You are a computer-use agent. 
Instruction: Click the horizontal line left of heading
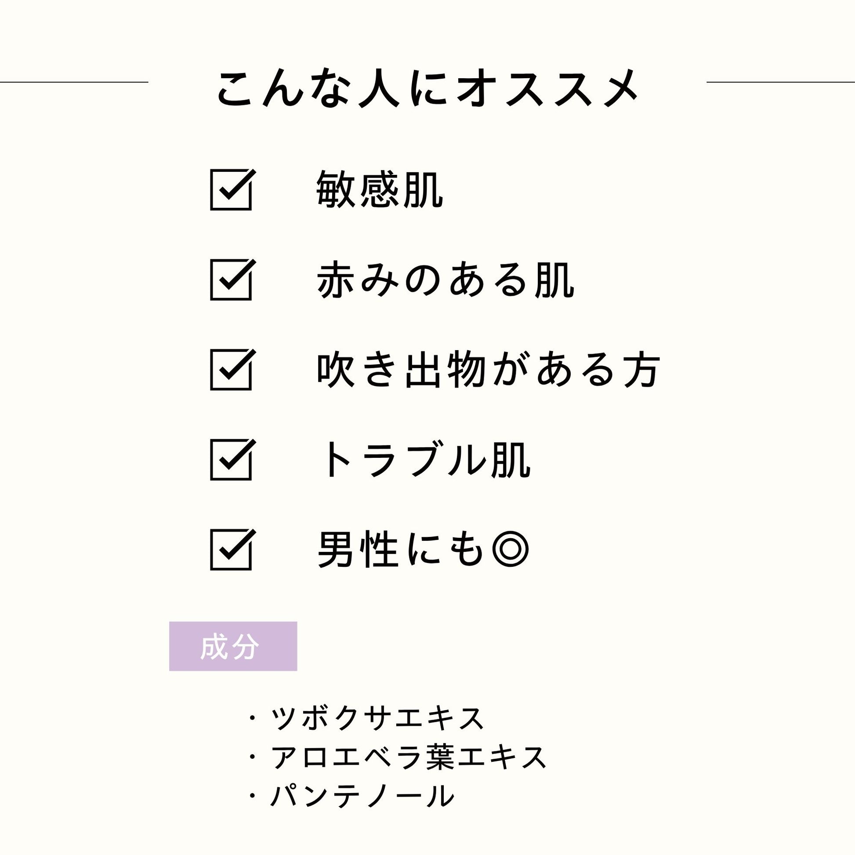pyautogui.click(x=74, y=82)
